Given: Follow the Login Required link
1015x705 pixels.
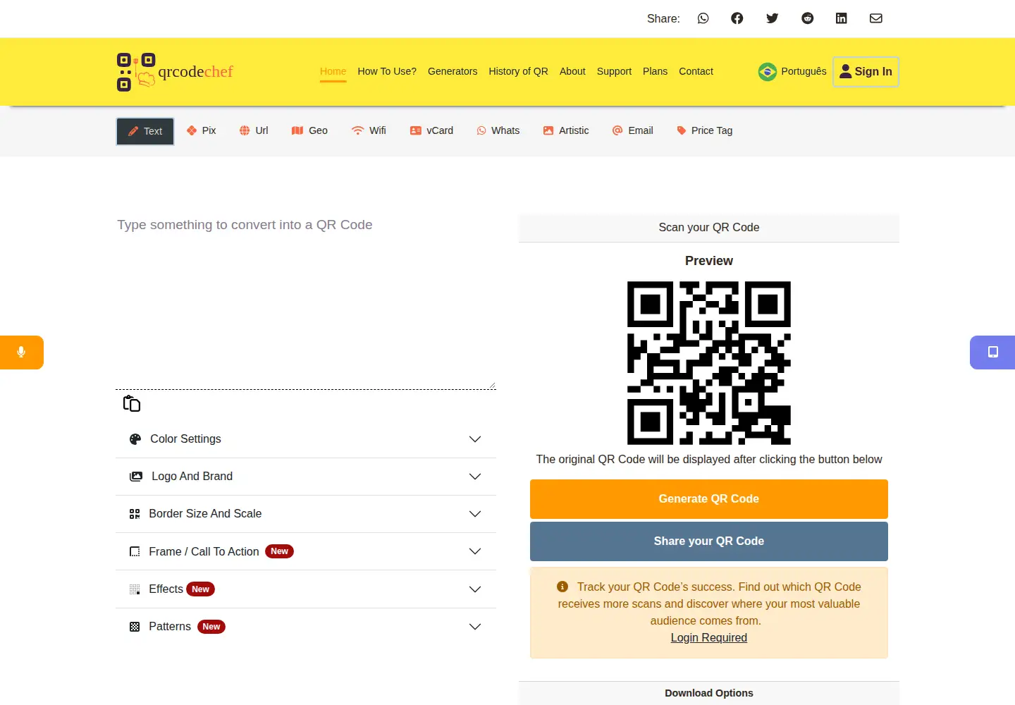Looking at the screenshot, I should pos(709,637).
